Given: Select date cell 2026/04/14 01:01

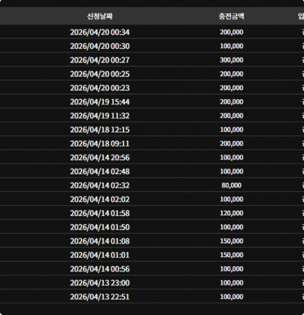Looking at the screenshot, I should click(100, 255).
